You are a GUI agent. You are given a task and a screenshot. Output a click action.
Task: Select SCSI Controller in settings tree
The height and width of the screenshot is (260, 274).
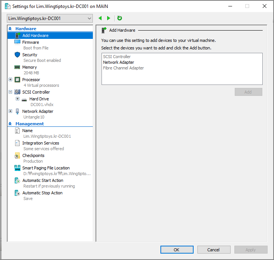pyautogui.click(x=36, y=92)
